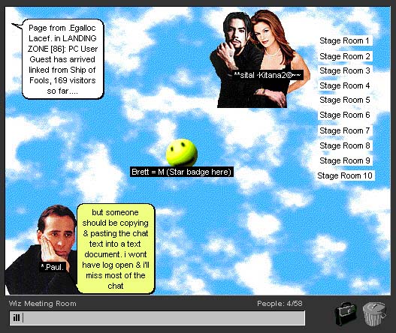Viewport: 396px width, 333px height.
Task: Select Stage Room 6
Action: (344, 115)
